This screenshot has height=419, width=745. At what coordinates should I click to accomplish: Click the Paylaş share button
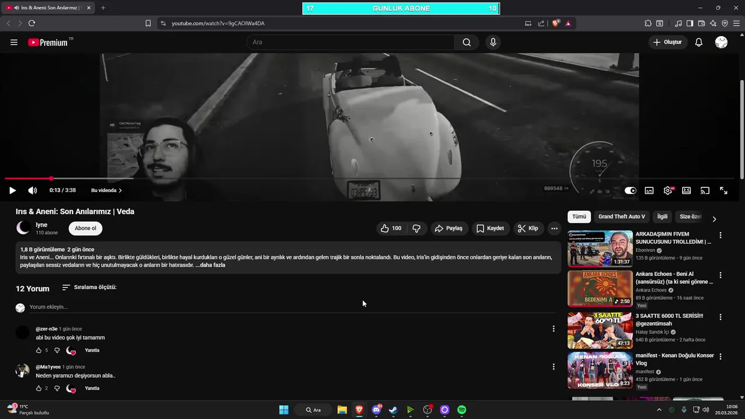coord(449,229)
